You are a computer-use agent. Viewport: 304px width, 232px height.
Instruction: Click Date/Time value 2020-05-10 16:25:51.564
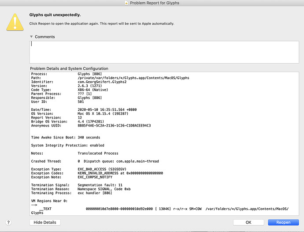point(101,109)
